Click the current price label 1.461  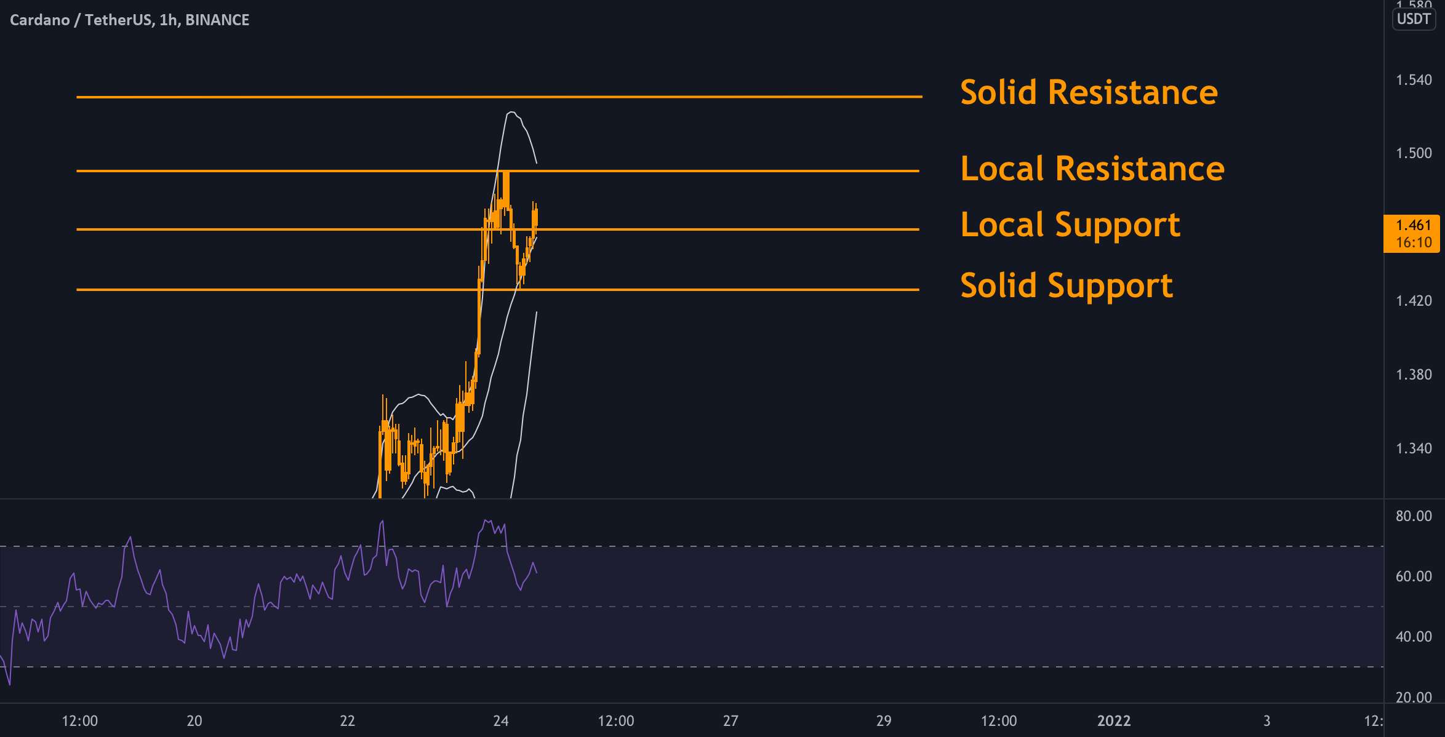pyautogui.click(x=1412, y=234)
